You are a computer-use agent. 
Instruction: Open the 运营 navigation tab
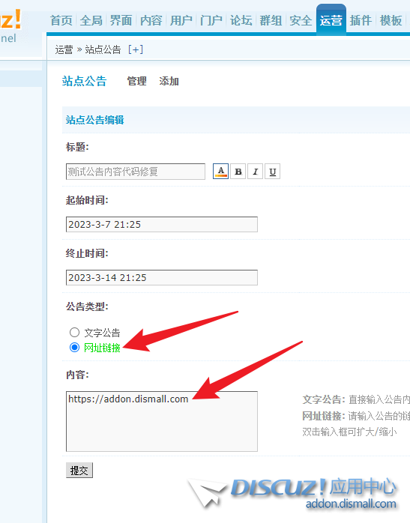click(331, 20)
